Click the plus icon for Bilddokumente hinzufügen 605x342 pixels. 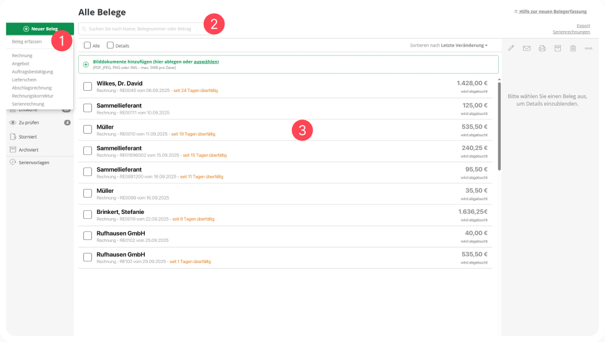86,64
